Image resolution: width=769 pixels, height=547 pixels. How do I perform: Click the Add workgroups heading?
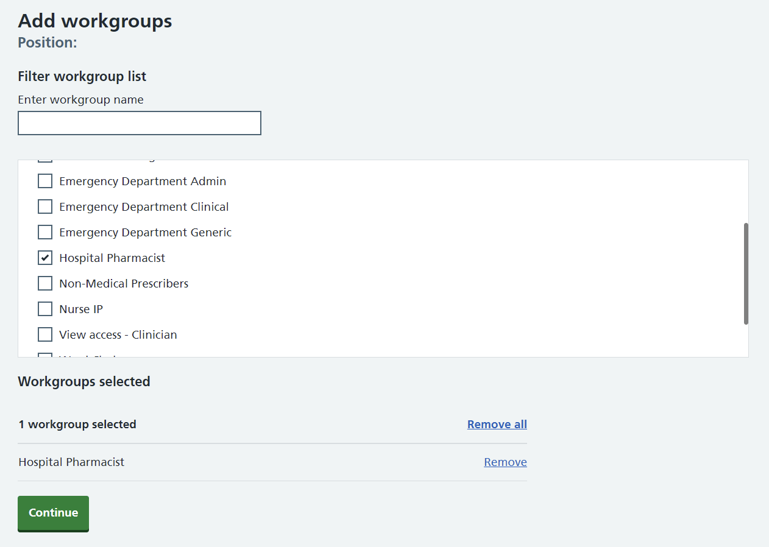click(95, 21)
